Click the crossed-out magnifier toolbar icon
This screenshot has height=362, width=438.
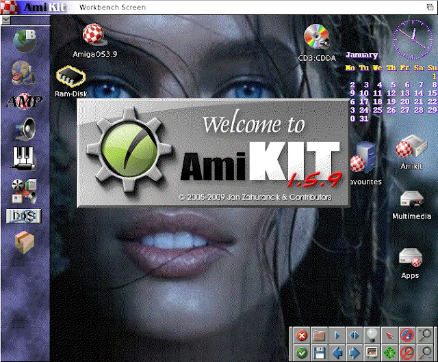coord(407,353)
